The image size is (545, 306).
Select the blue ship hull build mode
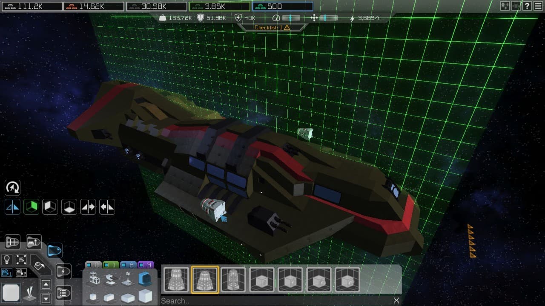[x=54, y=251]
